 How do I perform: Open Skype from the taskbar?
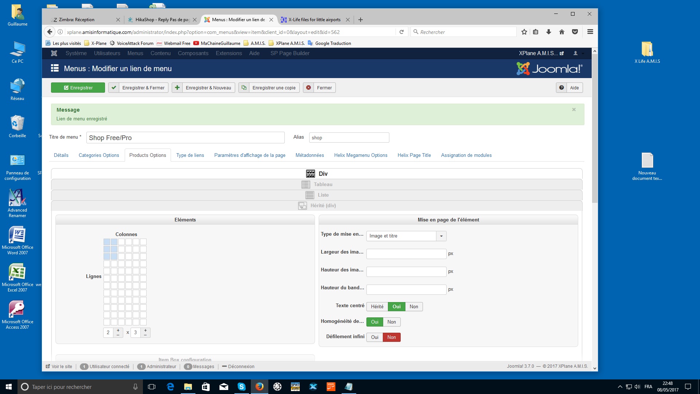241,387
